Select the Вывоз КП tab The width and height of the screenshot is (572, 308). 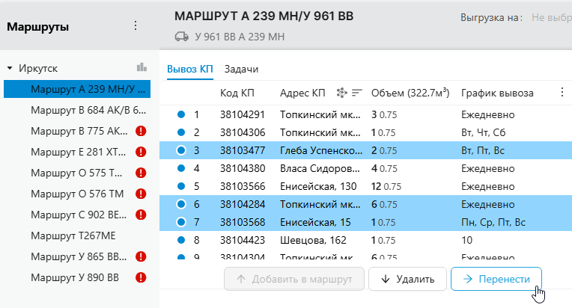189,69
